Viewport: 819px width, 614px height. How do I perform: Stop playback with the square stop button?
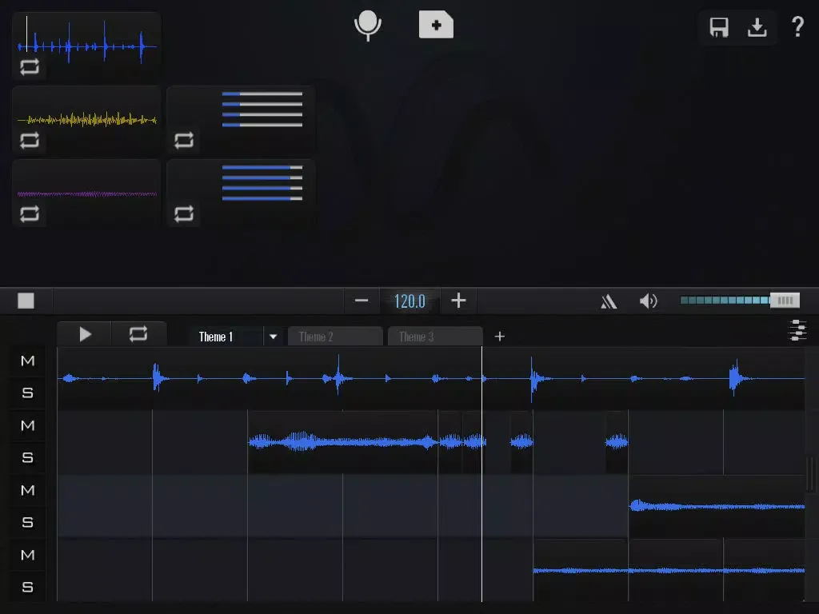pos(26,301)
